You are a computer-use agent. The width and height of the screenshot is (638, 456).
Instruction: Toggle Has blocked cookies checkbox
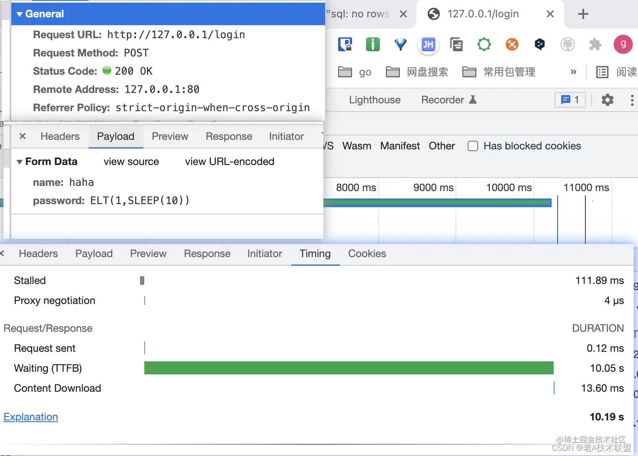[x=473, y=146]
